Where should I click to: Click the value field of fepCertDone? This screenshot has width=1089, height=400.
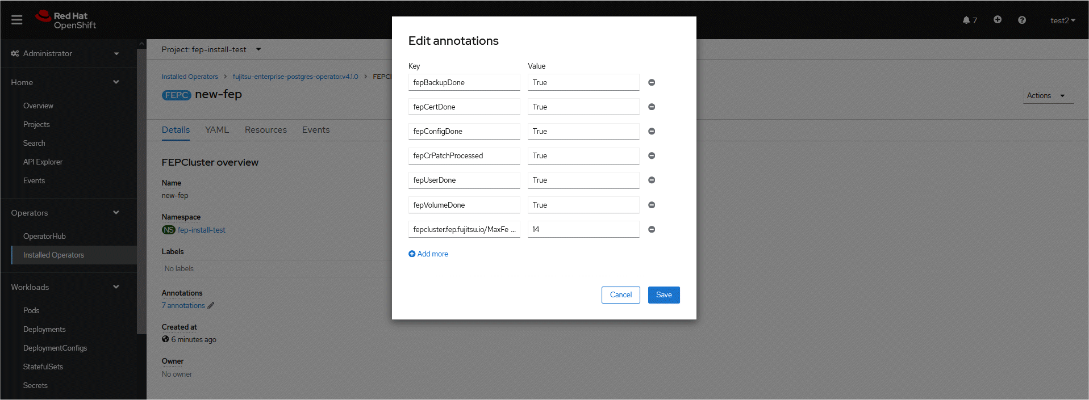coord(583,107)
